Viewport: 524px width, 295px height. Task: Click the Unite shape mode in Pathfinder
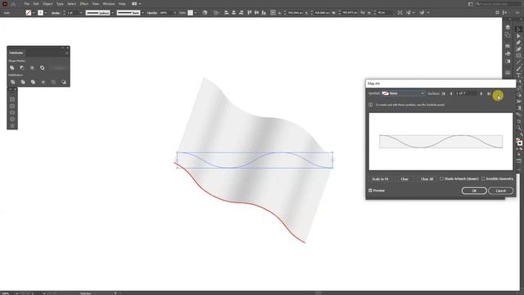tap(12, 68)
